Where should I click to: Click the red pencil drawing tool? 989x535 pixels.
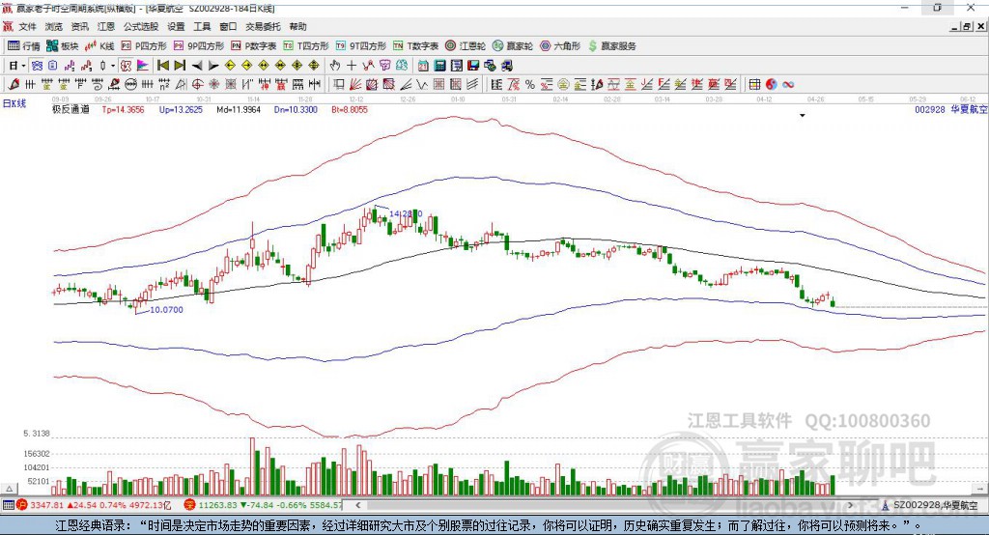point(14,85)
